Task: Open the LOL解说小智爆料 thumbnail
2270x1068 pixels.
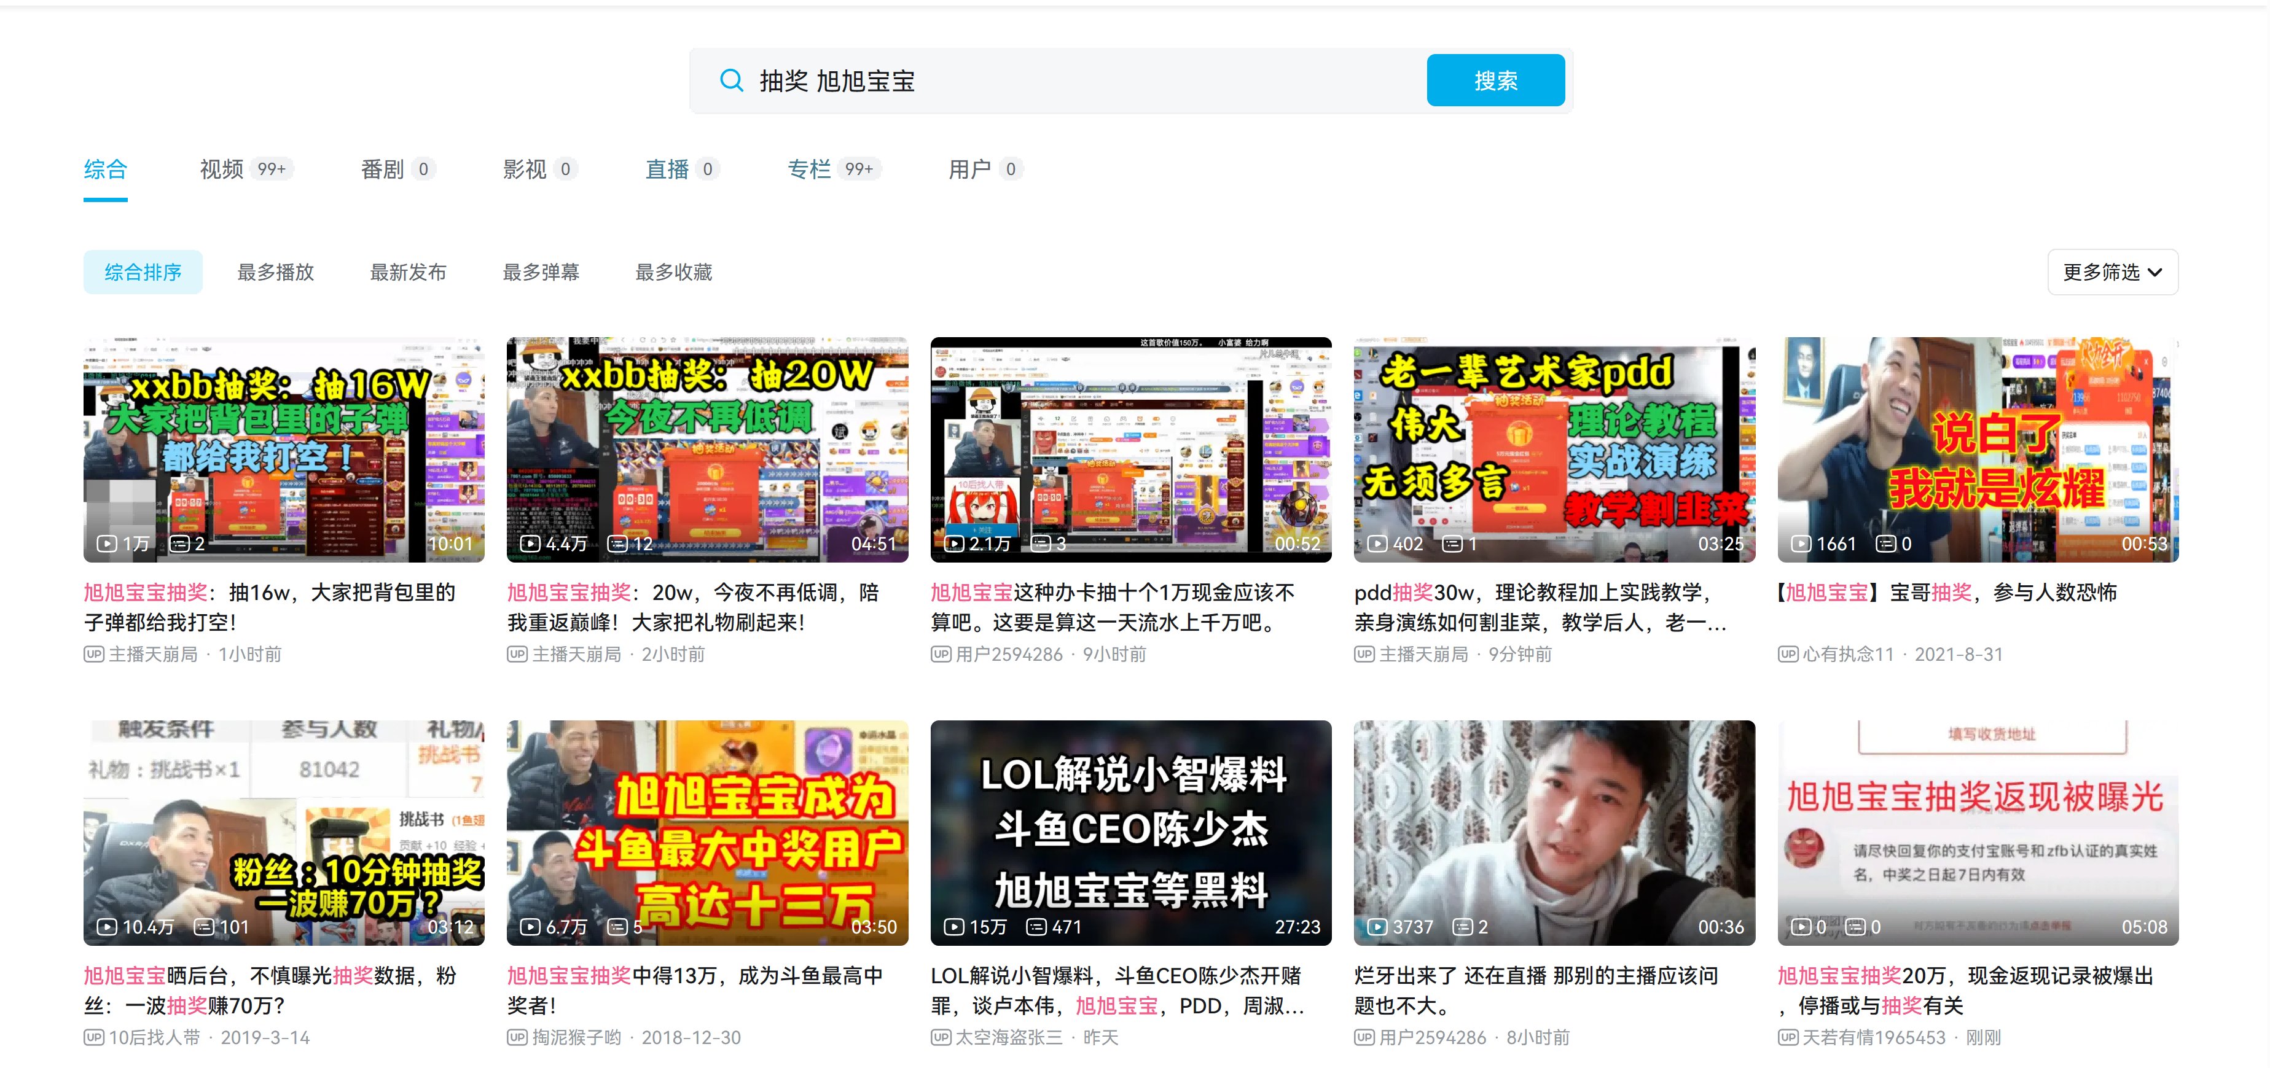Action: (1130, 833)
